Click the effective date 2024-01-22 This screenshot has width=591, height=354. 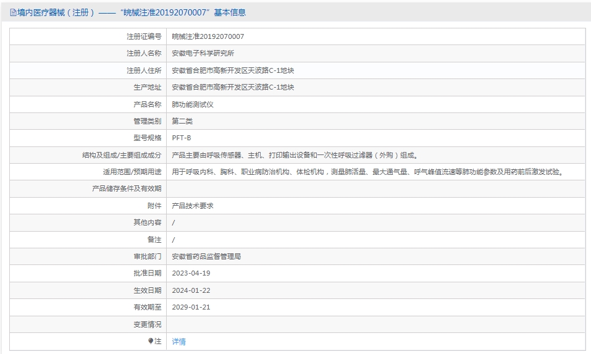(191, 290)
